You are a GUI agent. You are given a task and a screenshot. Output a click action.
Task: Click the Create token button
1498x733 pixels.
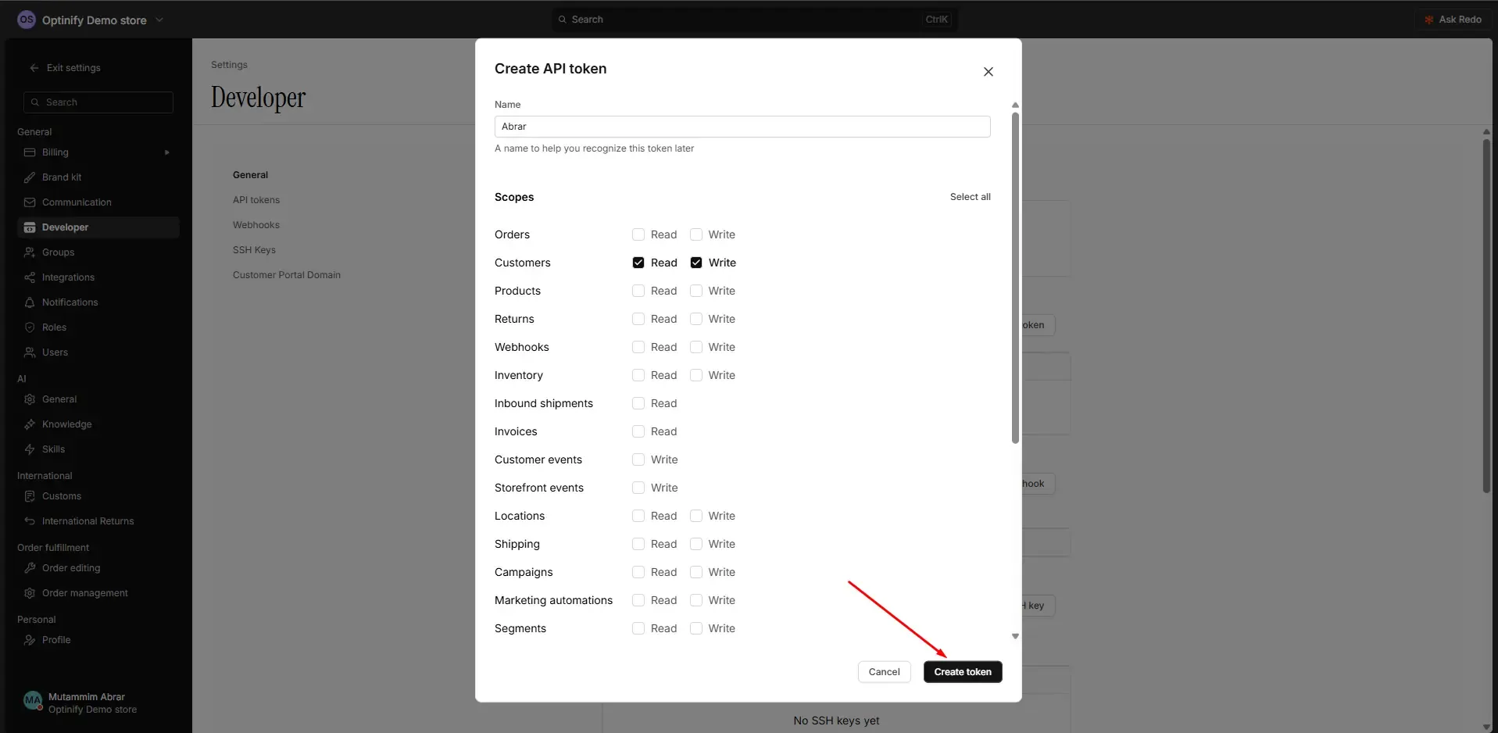(963, 672)
